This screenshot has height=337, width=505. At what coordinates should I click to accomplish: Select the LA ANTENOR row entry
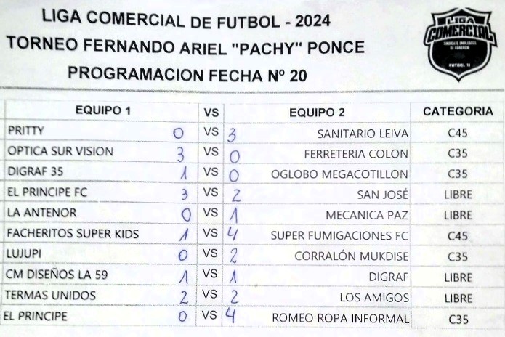41,213
